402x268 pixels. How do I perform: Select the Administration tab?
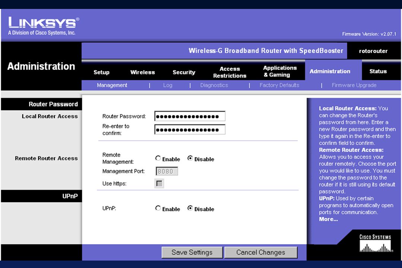coord(330,71)
